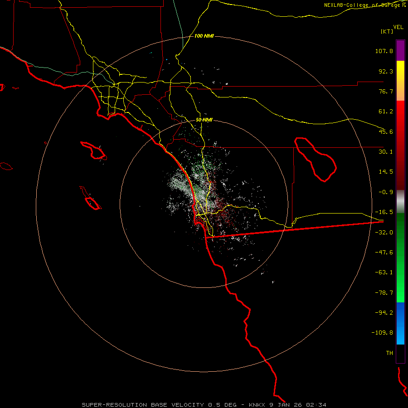Pick the green segment of velocity scale

[x=400, y=257]
